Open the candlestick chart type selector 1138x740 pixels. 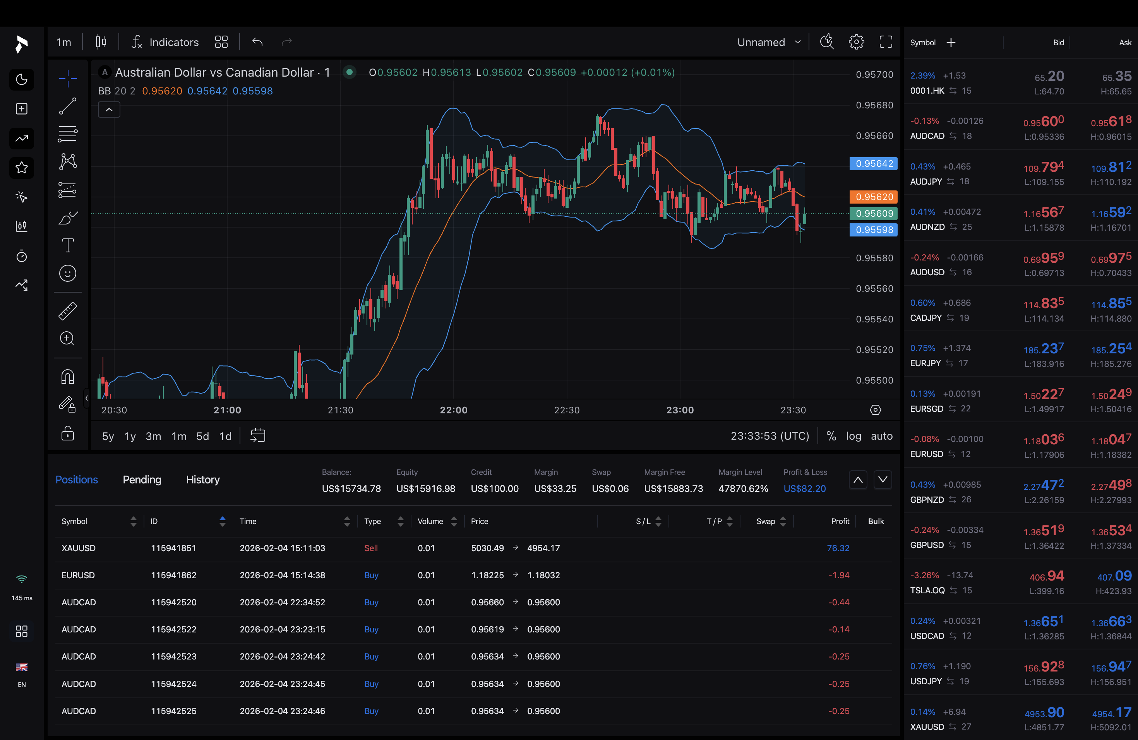[x=100, y=42]
